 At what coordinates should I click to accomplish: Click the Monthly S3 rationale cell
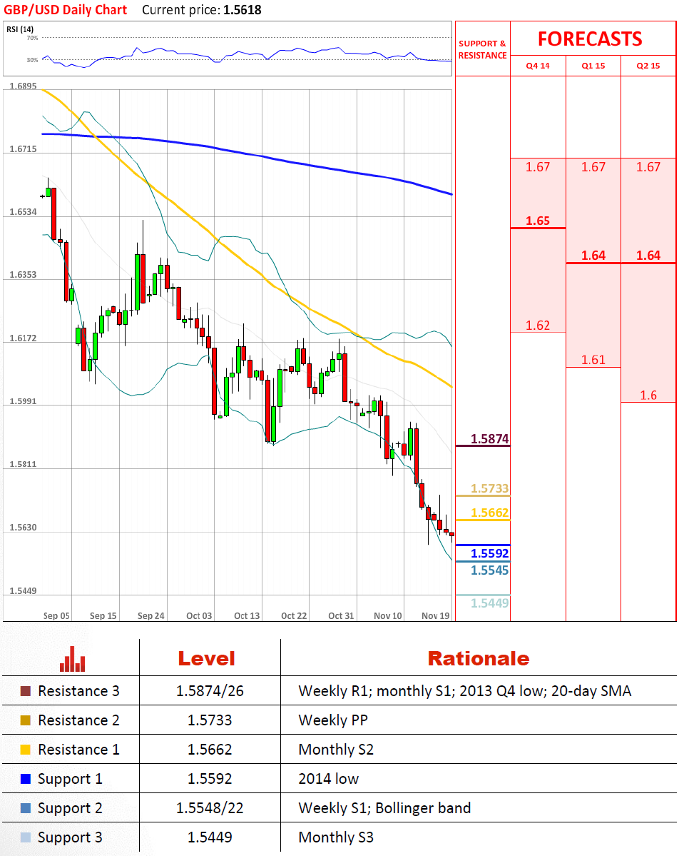[336, 837]
